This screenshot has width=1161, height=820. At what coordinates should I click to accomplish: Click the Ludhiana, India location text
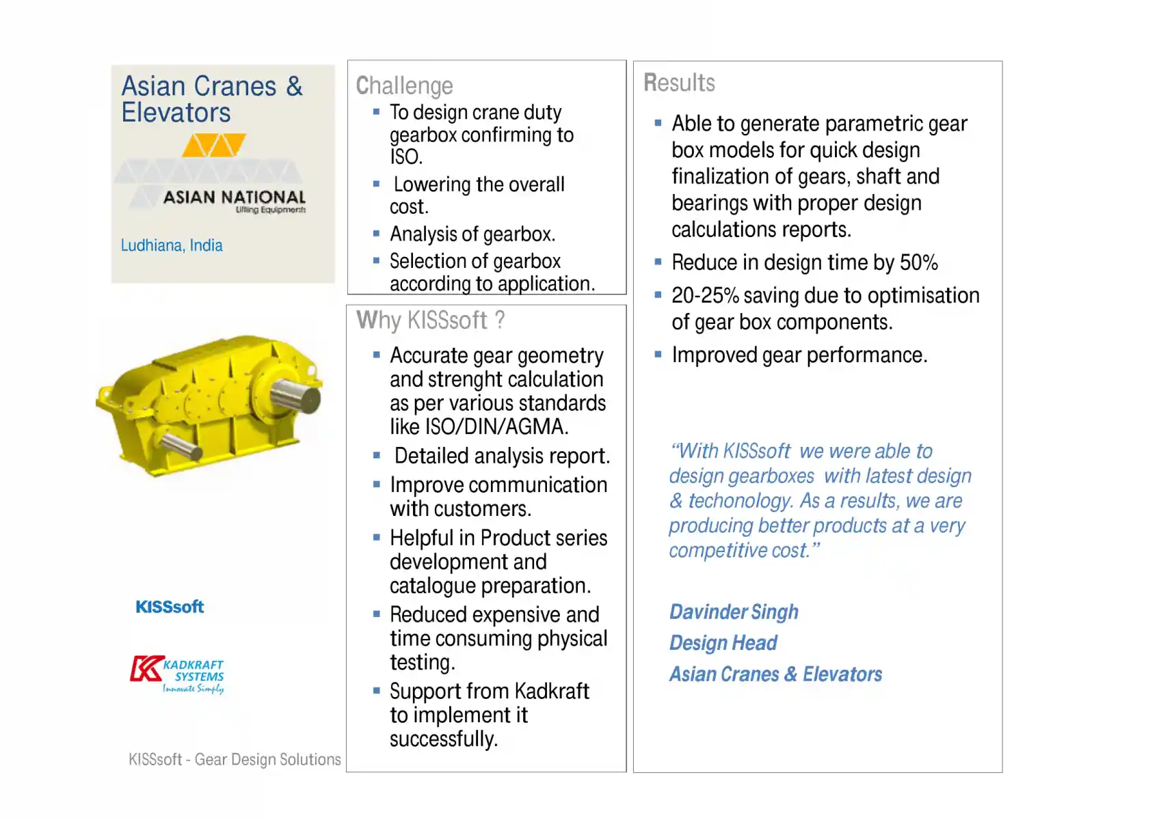coord(172,245)
